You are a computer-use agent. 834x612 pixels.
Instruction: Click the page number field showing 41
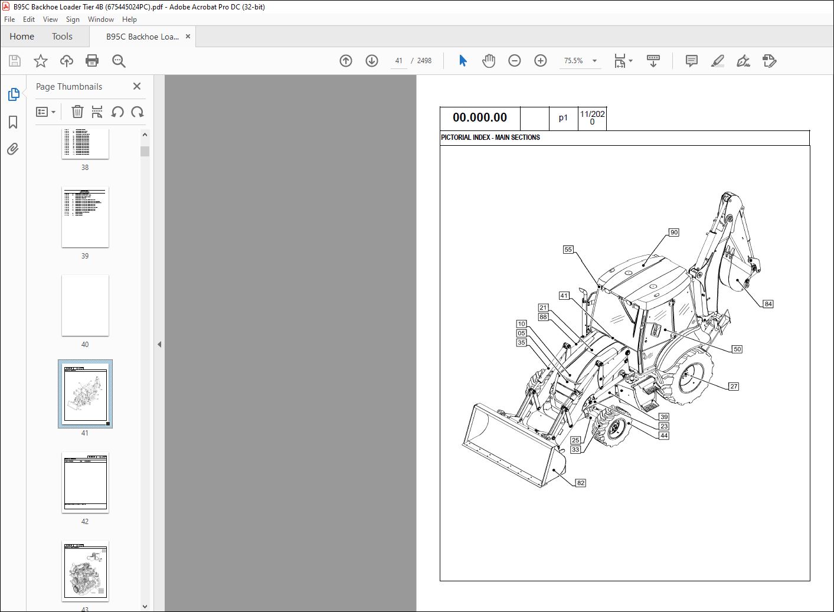[x=399, y=61]
